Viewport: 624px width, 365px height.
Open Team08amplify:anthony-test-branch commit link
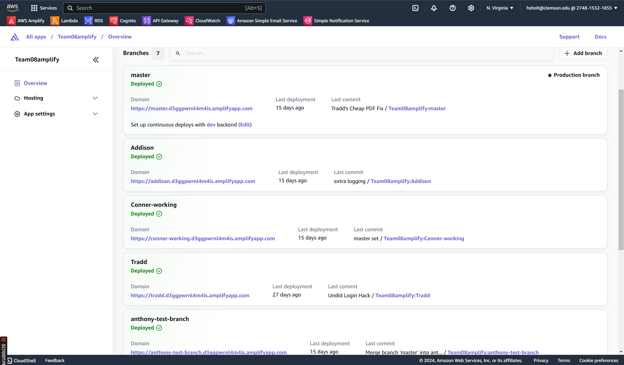pyautogui.click(x=493, y=352)
